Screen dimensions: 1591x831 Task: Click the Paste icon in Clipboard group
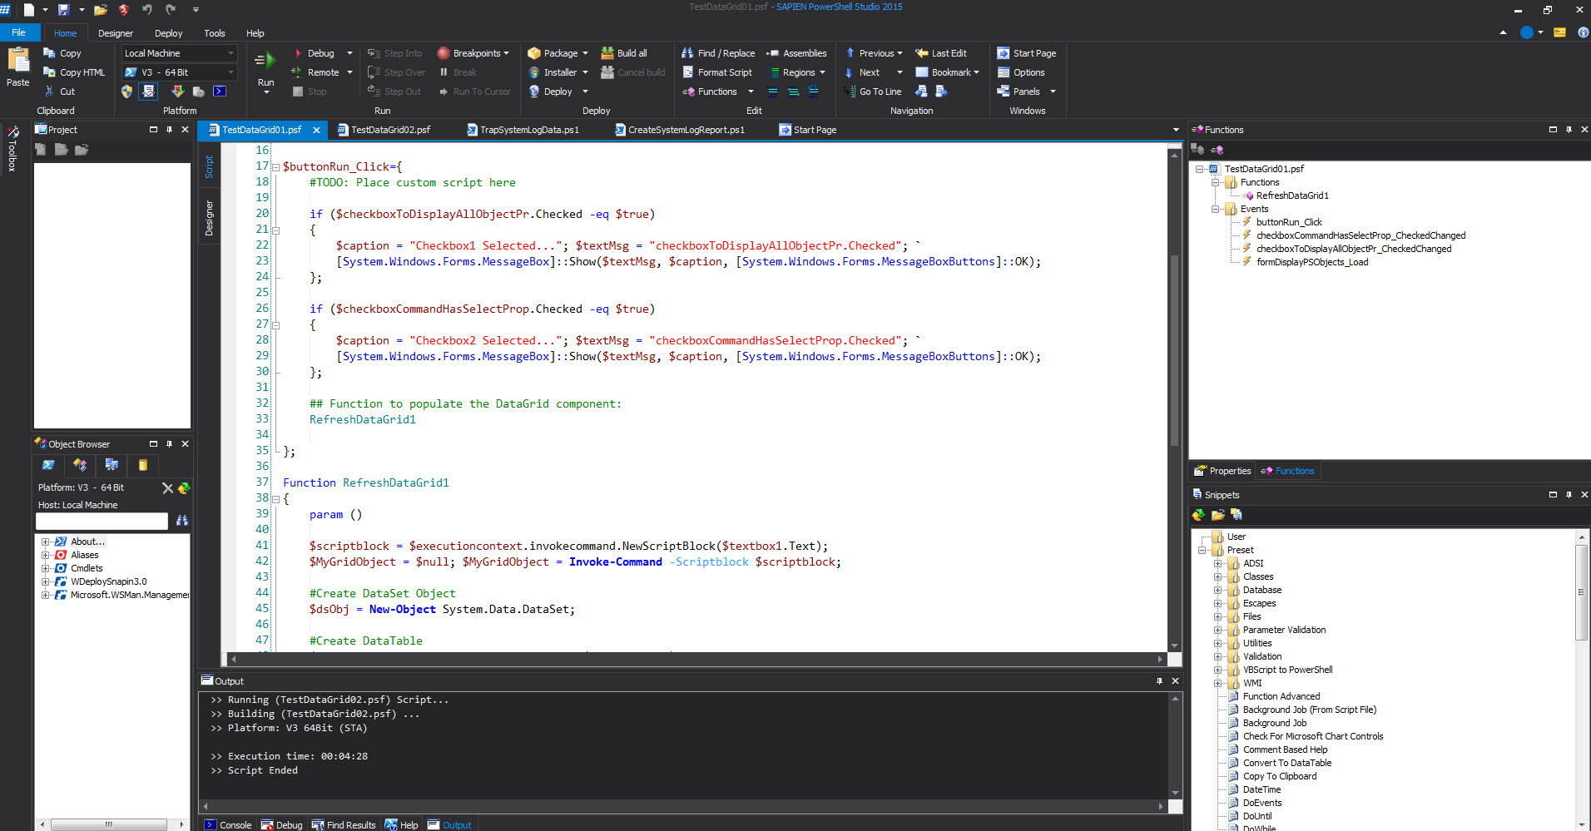click(18, 60)
